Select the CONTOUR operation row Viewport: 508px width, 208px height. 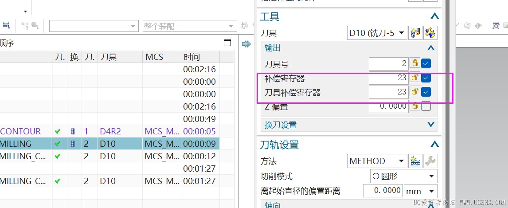(109, 131)
